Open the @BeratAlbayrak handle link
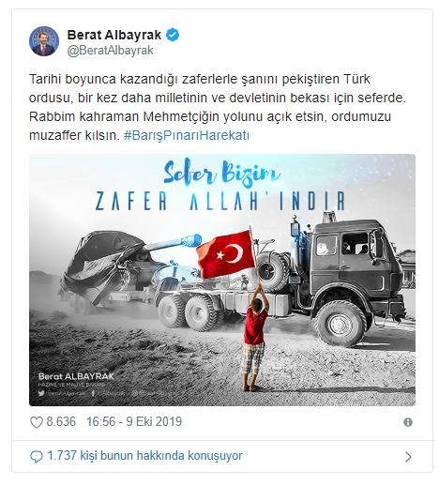 110,51
